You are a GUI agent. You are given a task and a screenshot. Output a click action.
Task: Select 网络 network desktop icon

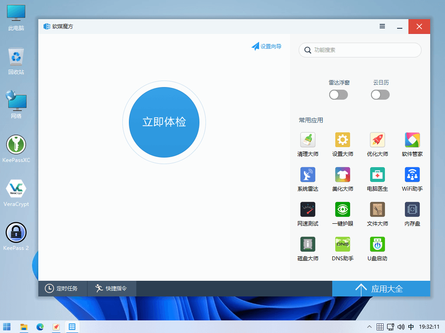click(16, 104)
